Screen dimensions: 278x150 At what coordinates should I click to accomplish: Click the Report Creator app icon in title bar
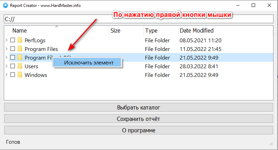(5, 5)
